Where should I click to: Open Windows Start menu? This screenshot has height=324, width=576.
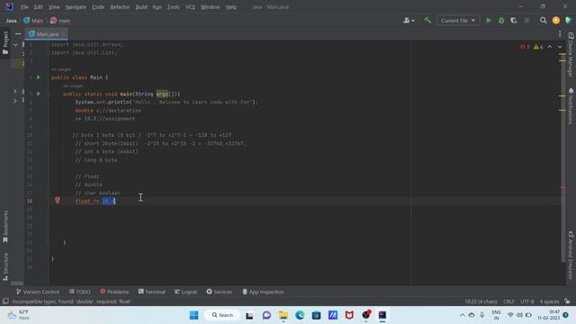pyautogui.click(x=194, y=315)
